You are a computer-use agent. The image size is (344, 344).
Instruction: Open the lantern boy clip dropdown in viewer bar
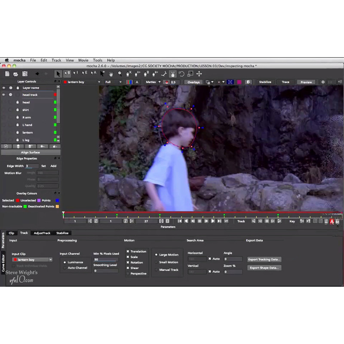(82, 82)
